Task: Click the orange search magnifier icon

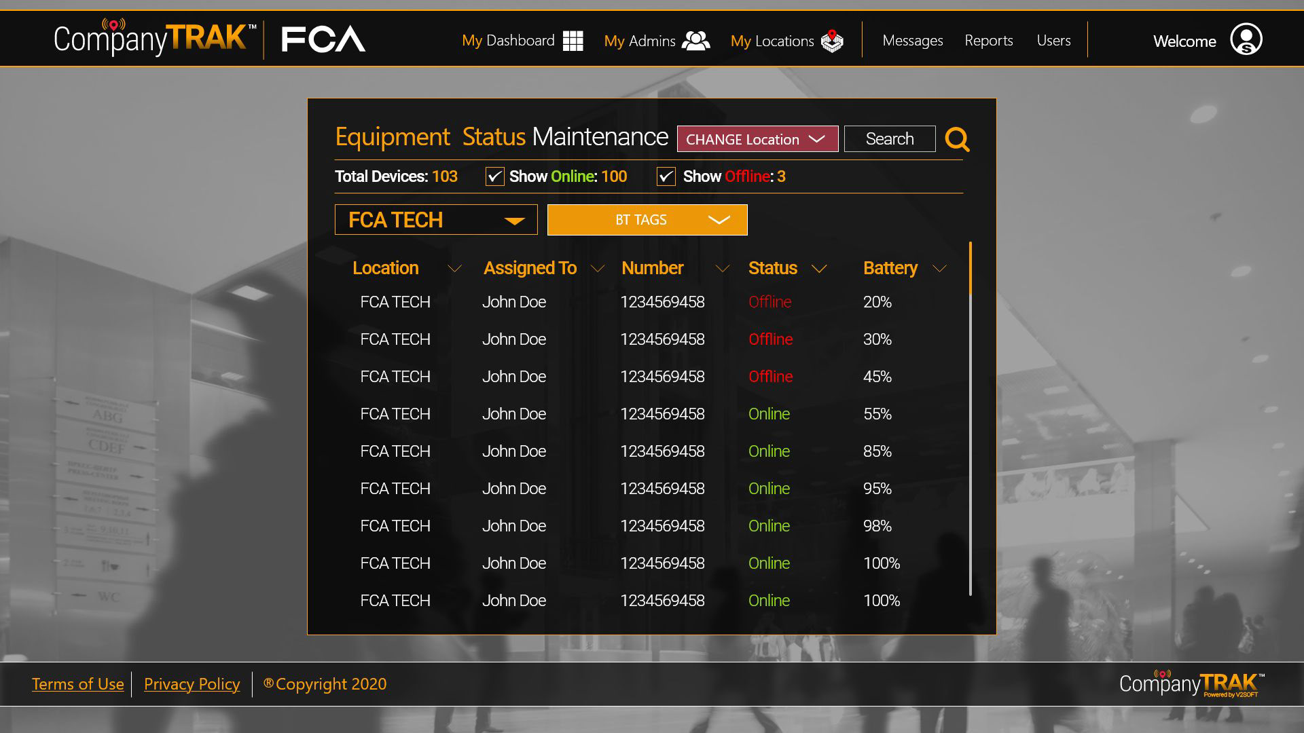Action: [x=957, y=139]
